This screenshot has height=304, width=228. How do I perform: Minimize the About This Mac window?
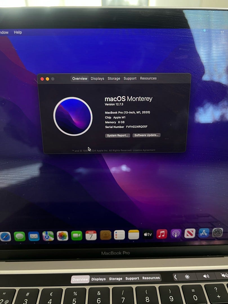[48, 79]
